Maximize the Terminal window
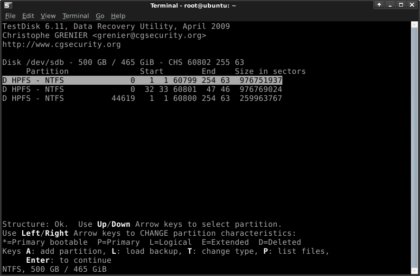This screenshot has width=420, height=276. (401, 5)
